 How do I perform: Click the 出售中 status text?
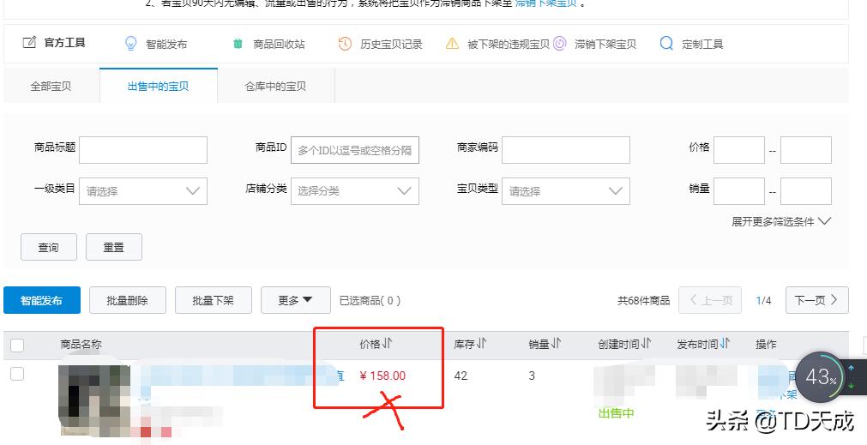(616, 412)
